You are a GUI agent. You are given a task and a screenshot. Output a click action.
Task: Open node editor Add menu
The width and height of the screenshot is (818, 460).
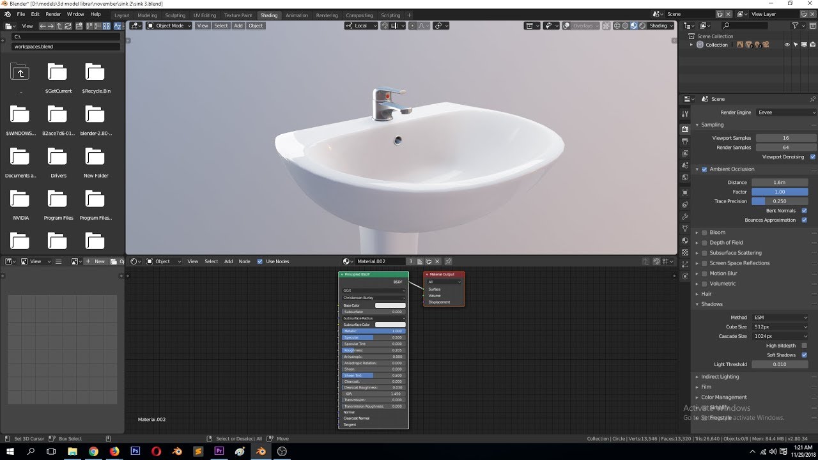coord(228,261)
